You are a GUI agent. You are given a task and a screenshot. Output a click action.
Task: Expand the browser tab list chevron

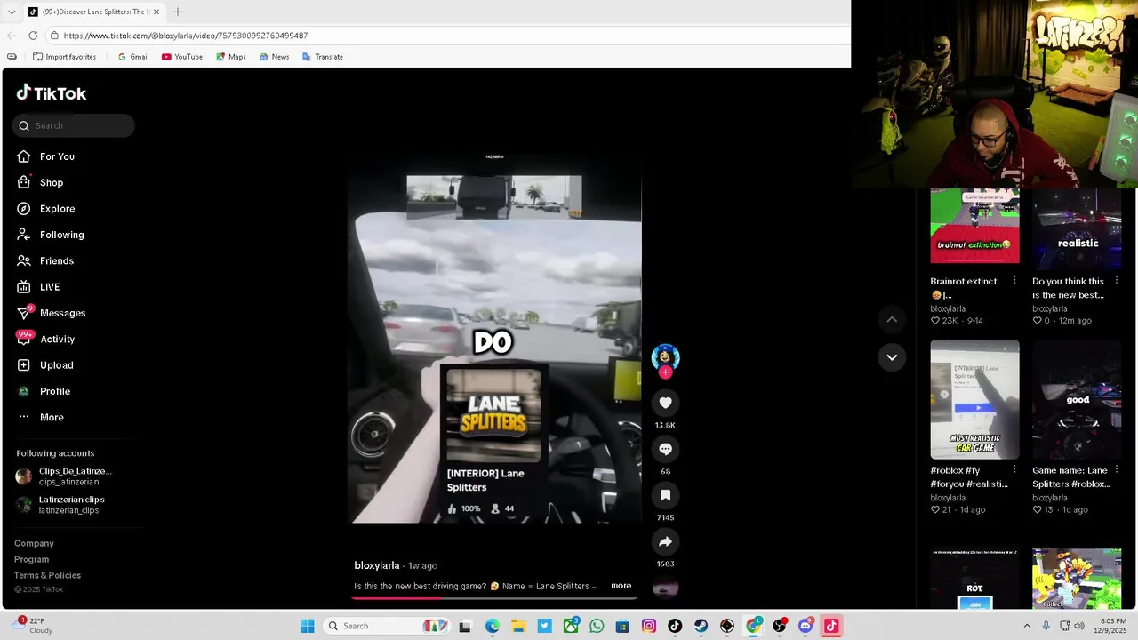tap(12, 12)
